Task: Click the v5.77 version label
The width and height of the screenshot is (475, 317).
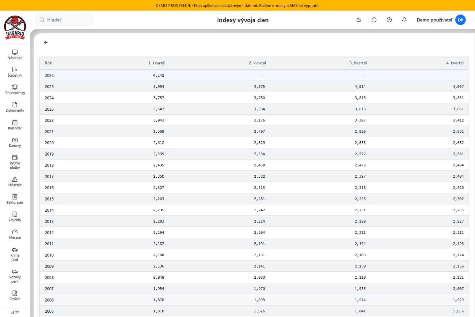Action: tap(15, 312)
